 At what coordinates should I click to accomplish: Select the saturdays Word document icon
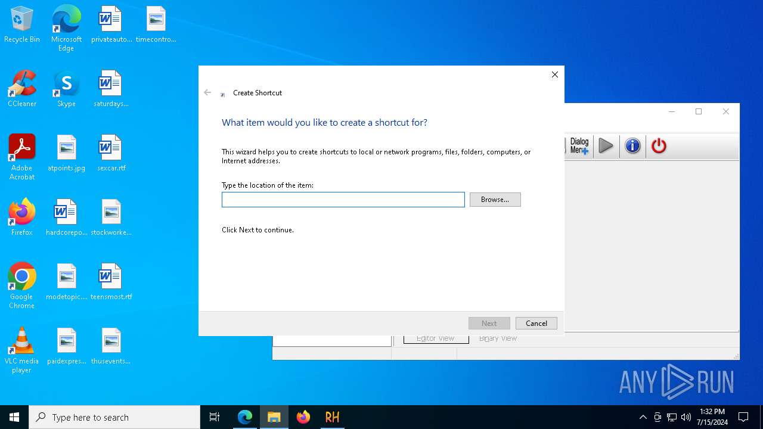coord(111,89)
